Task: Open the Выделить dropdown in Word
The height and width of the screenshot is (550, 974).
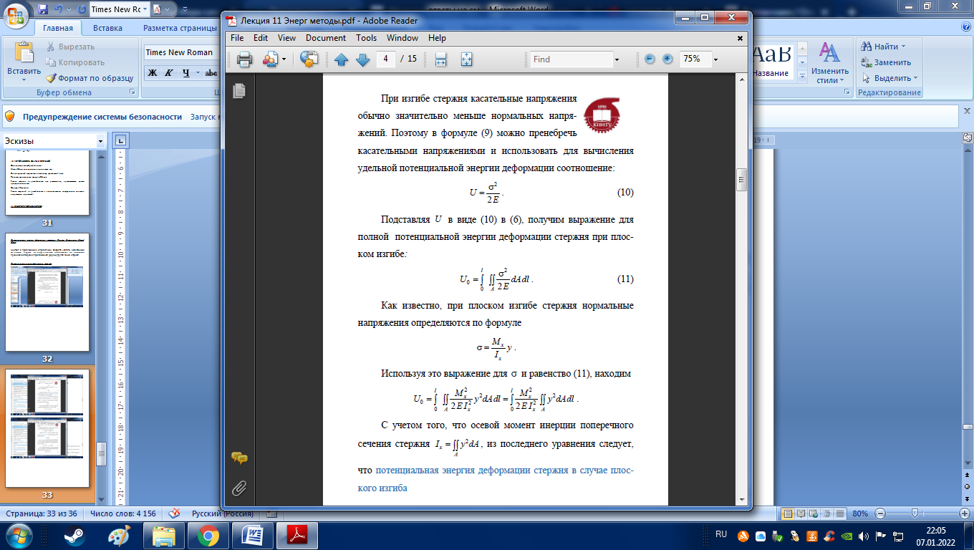Action: 916,78
